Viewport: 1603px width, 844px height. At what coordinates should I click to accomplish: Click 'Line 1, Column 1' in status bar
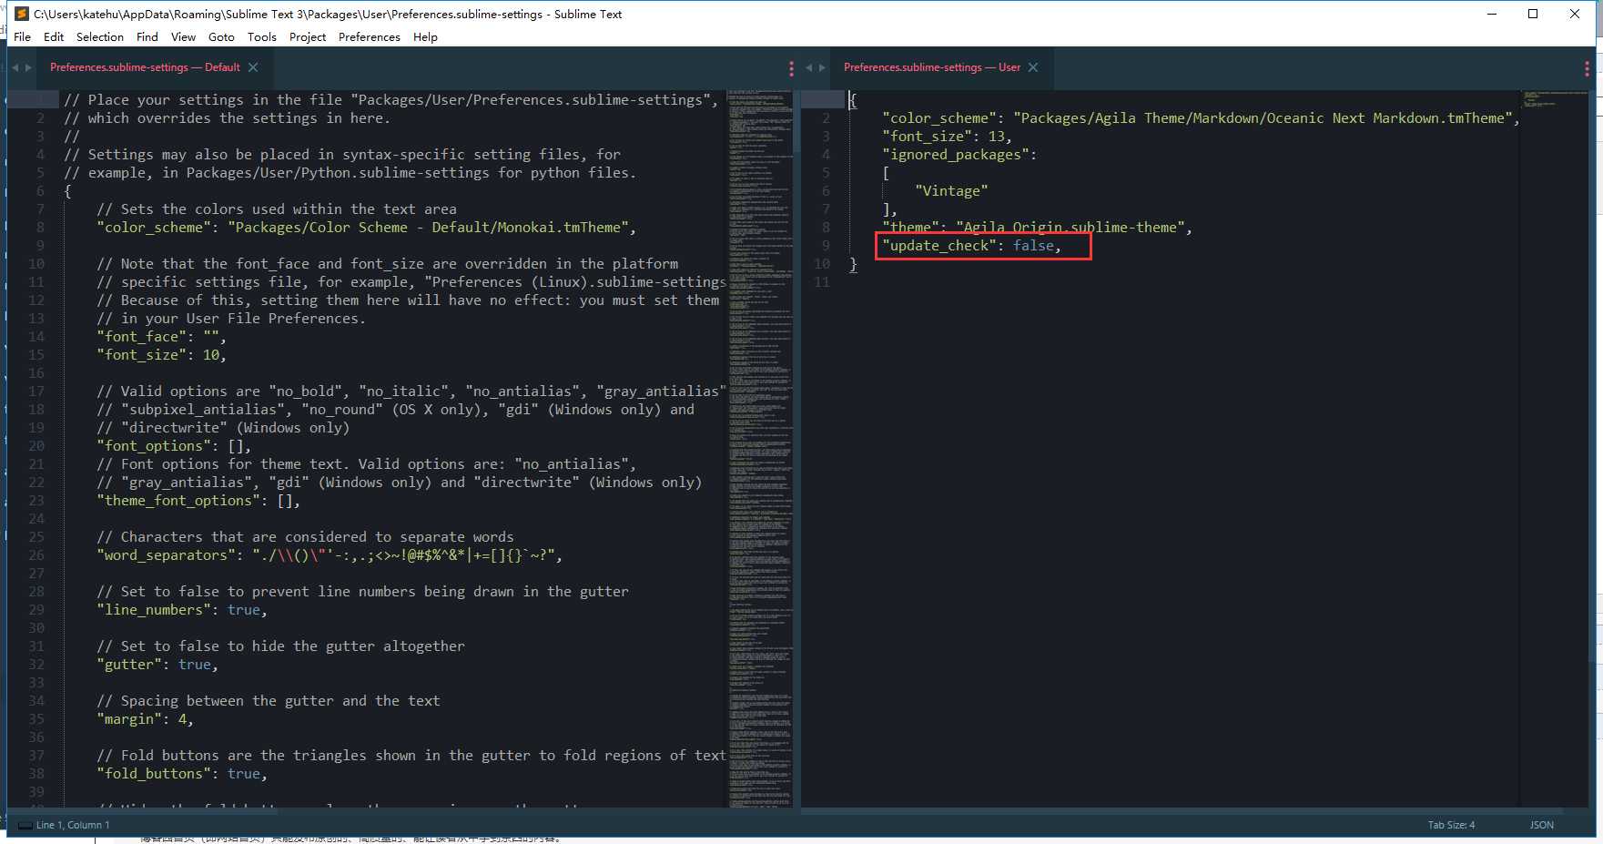pos(73,825)
